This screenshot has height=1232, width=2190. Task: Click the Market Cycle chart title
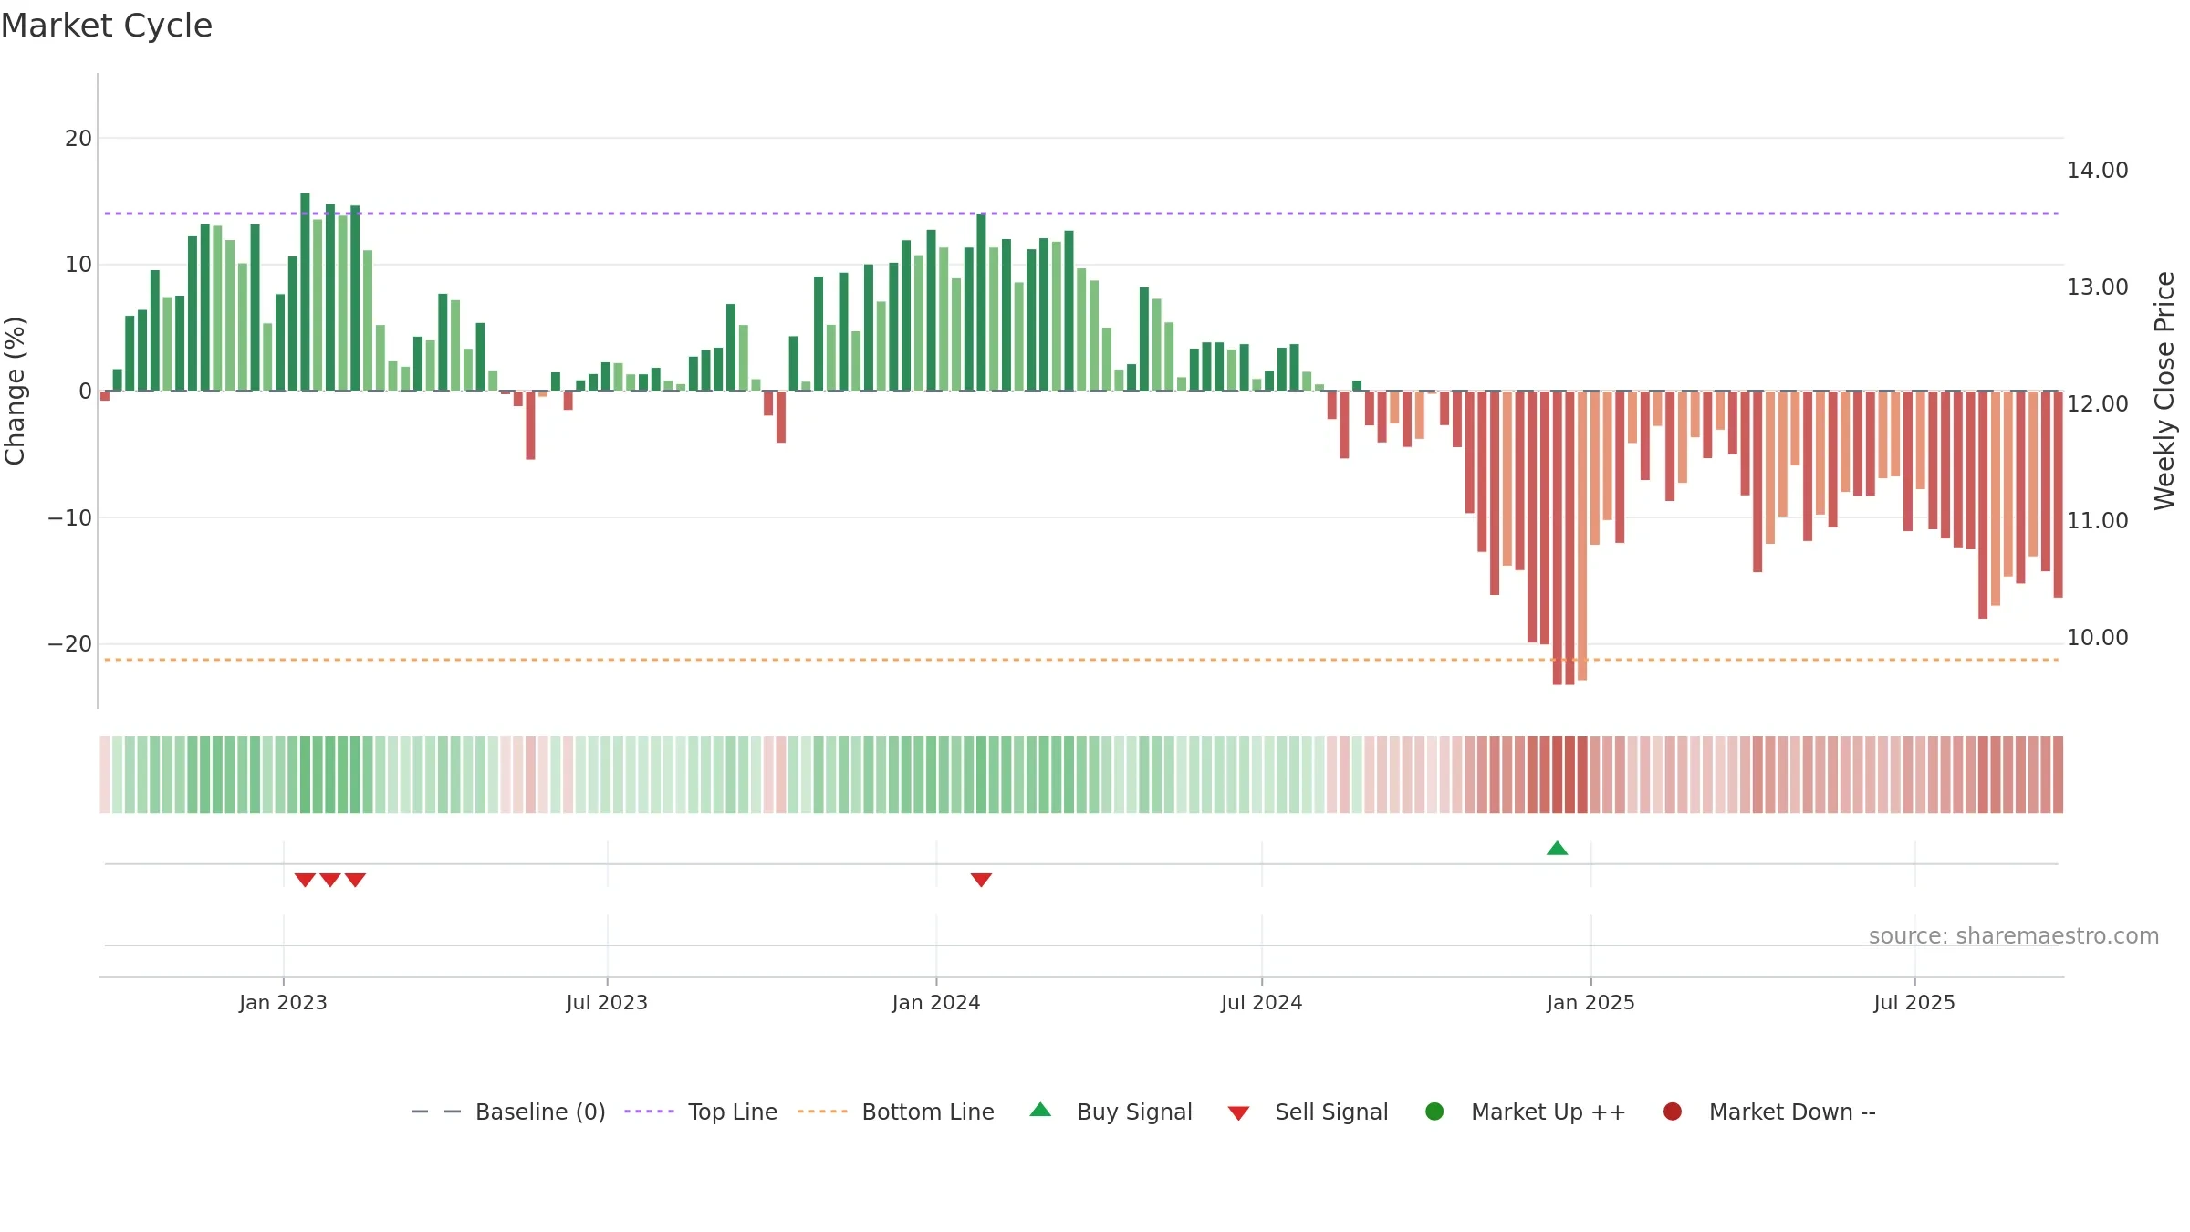click(x=107, y=26)
